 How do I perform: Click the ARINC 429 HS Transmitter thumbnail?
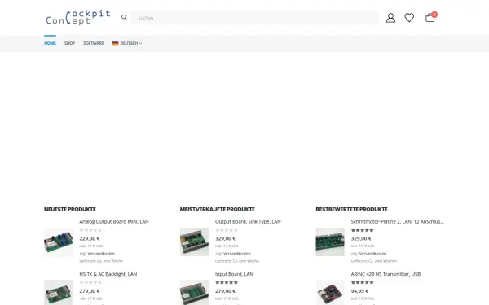(x=330, y=292)
